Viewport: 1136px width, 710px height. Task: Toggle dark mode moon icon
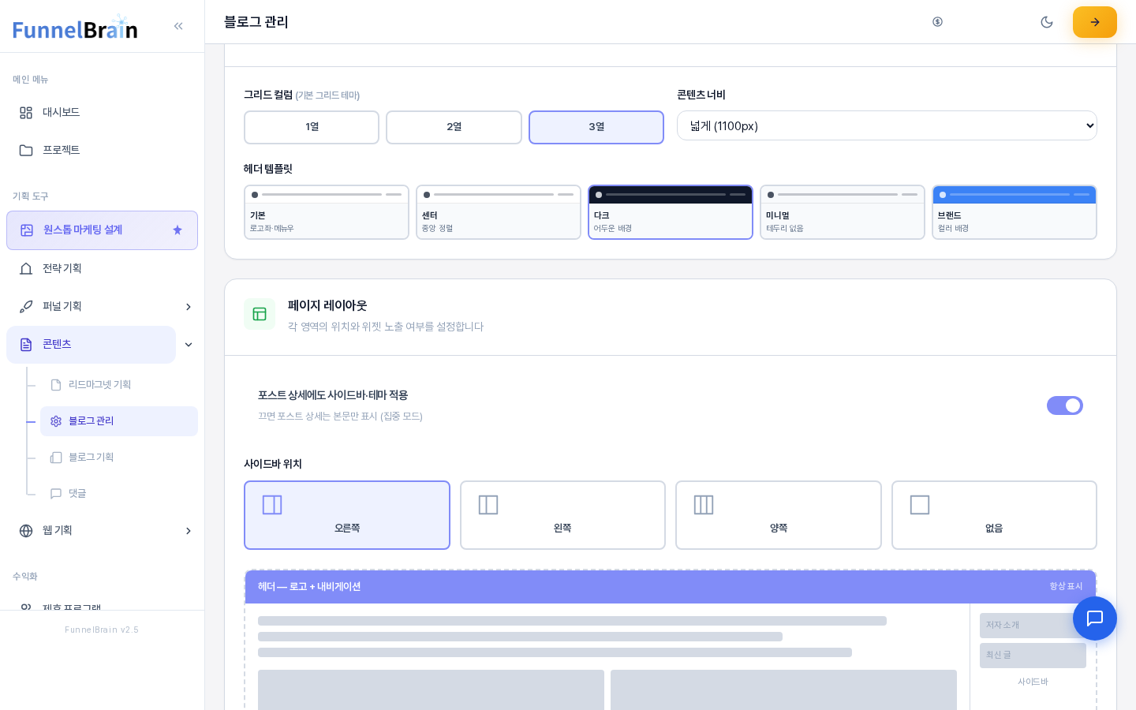(1047, 22)
